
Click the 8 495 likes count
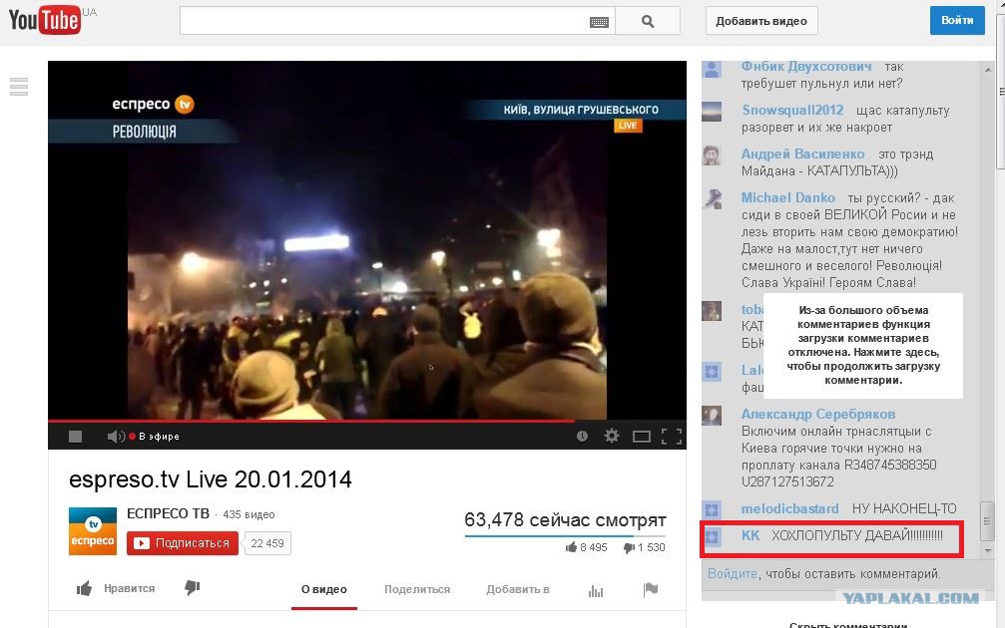[587, 547]
